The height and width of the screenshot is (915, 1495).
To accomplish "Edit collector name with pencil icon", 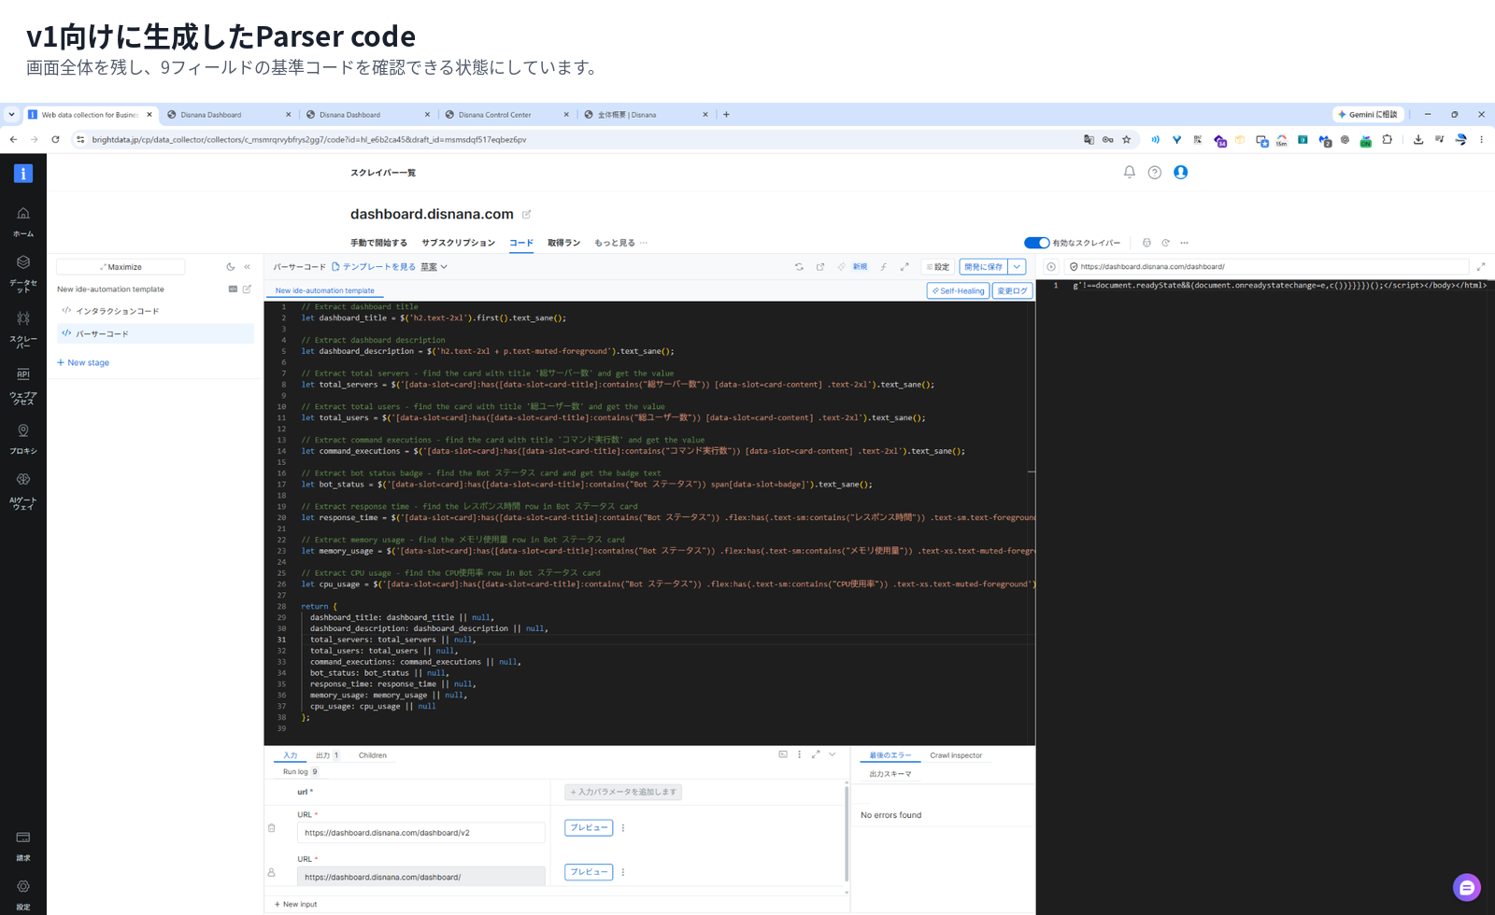I will 526,214.
